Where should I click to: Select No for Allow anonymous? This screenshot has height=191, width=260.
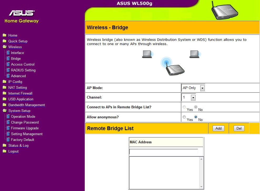pyautogui.click(x=196, y=117)
